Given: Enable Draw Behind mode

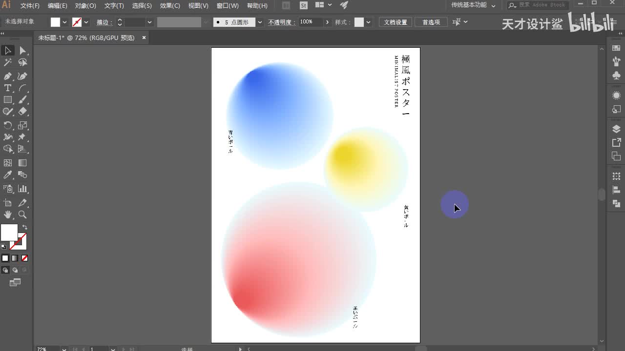Looking at the screenshot, I should coord(15,270).
